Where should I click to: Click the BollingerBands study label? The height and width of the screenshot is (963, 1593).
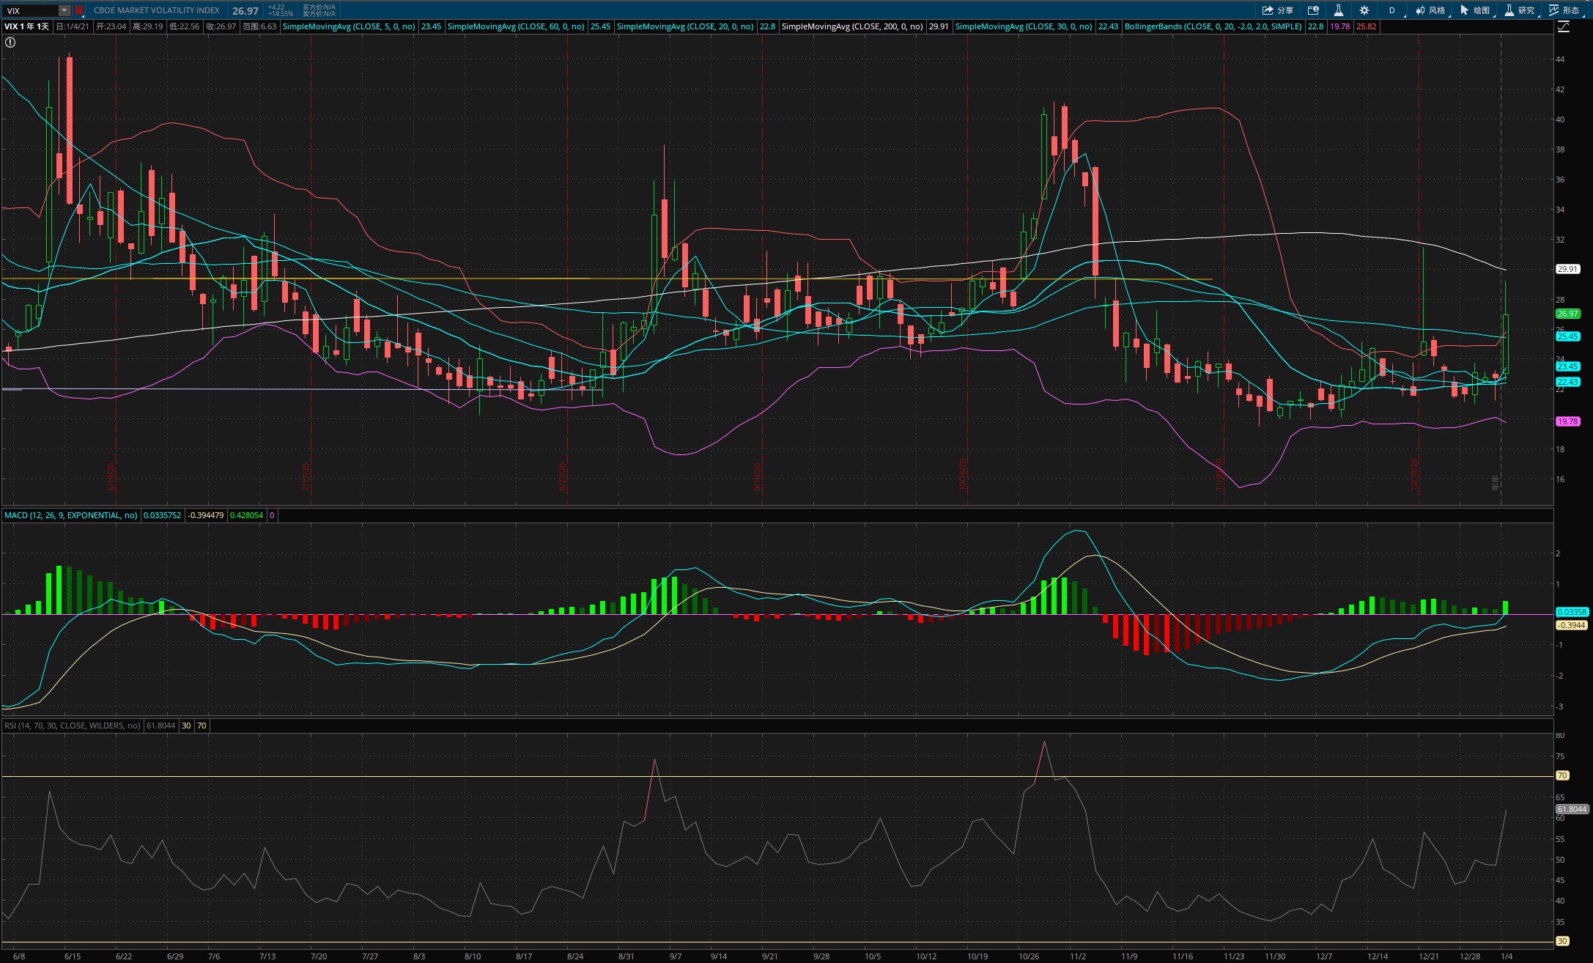(1213, 26)
